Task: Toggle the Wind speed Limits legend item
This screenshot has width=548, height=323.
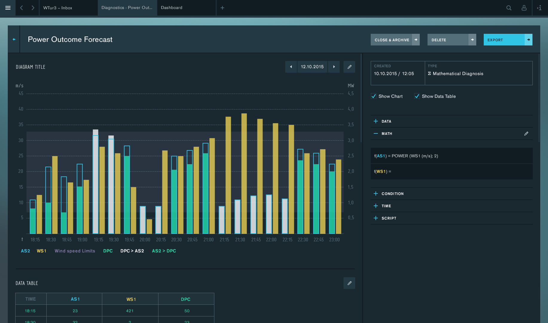Action: click(x=75, y=251)
